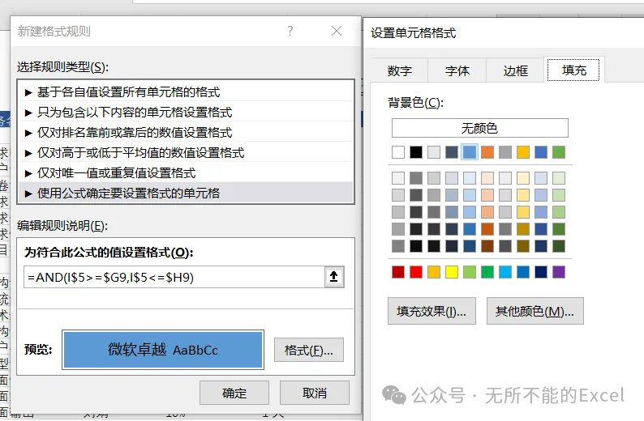This screenshot has width=644, height=421.
Task: Cancel with the 取消 button
Action: [x=315, y=393]
